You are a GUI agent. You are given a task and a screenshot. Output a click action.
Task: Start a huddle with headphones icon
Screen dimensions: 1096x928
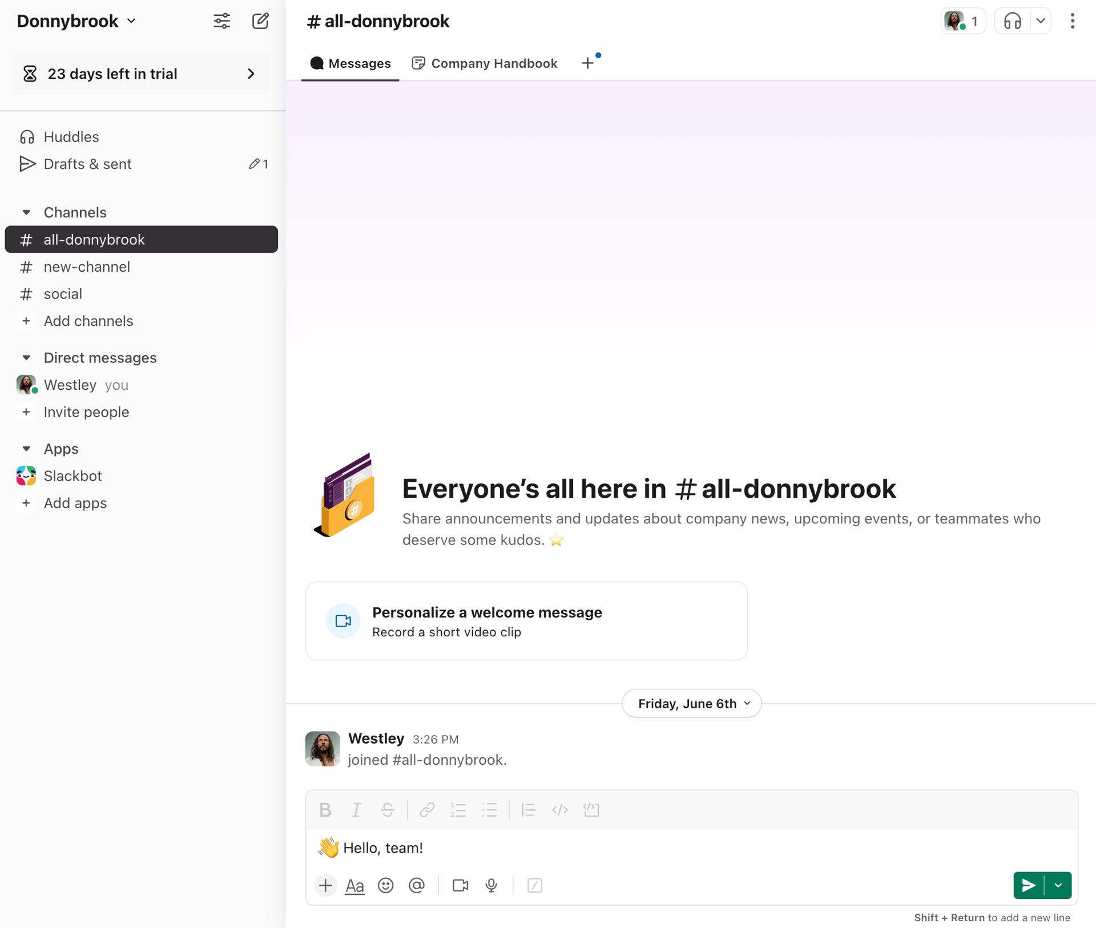click(x=1012, y=21)
